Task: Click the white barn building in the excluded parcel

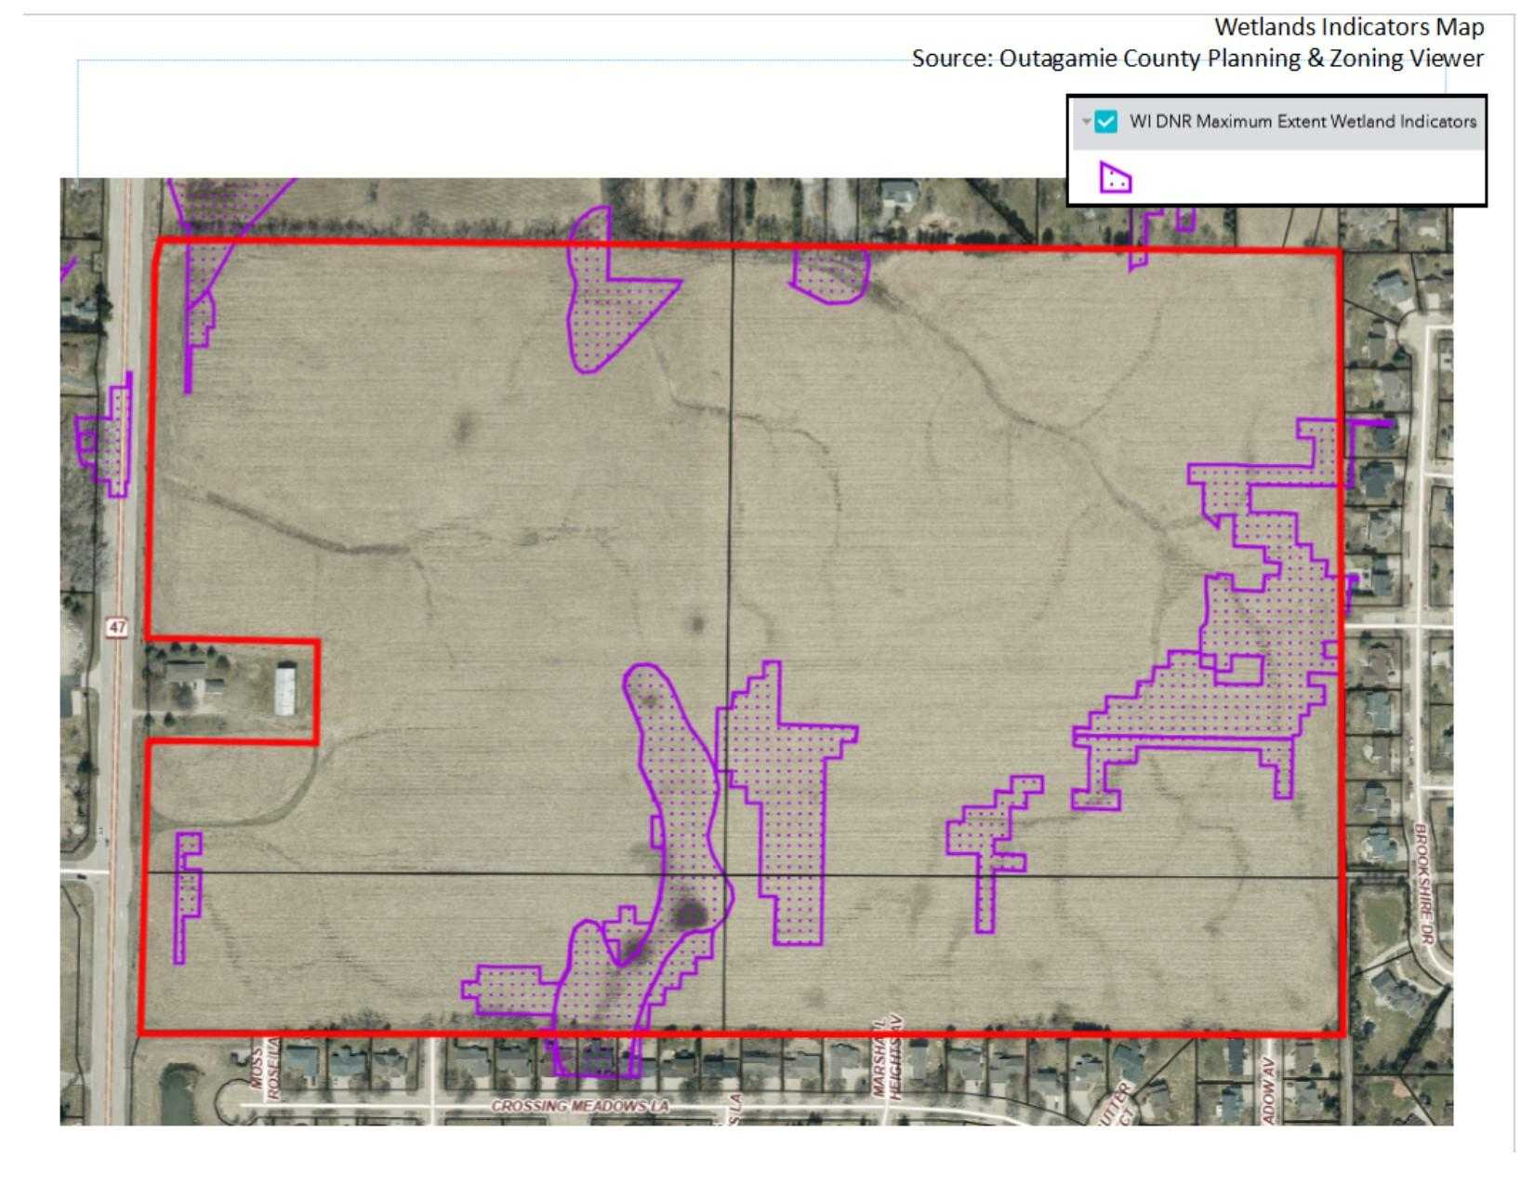Action: (x=285, y=690)
